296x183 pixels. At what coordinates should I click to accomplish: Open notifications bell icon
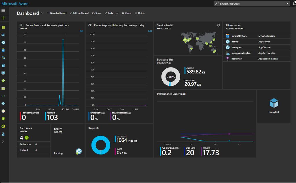point(294,3)
